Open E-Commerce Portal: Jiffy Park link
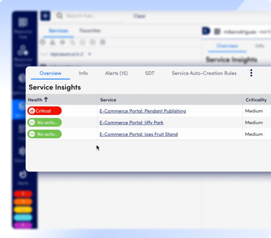 click(131, 123)
